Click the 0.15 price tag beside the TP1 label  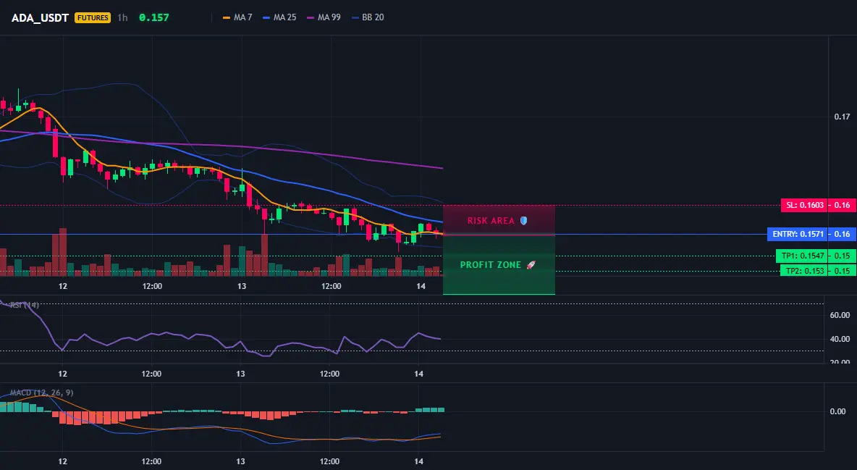(x=843, y=256)
